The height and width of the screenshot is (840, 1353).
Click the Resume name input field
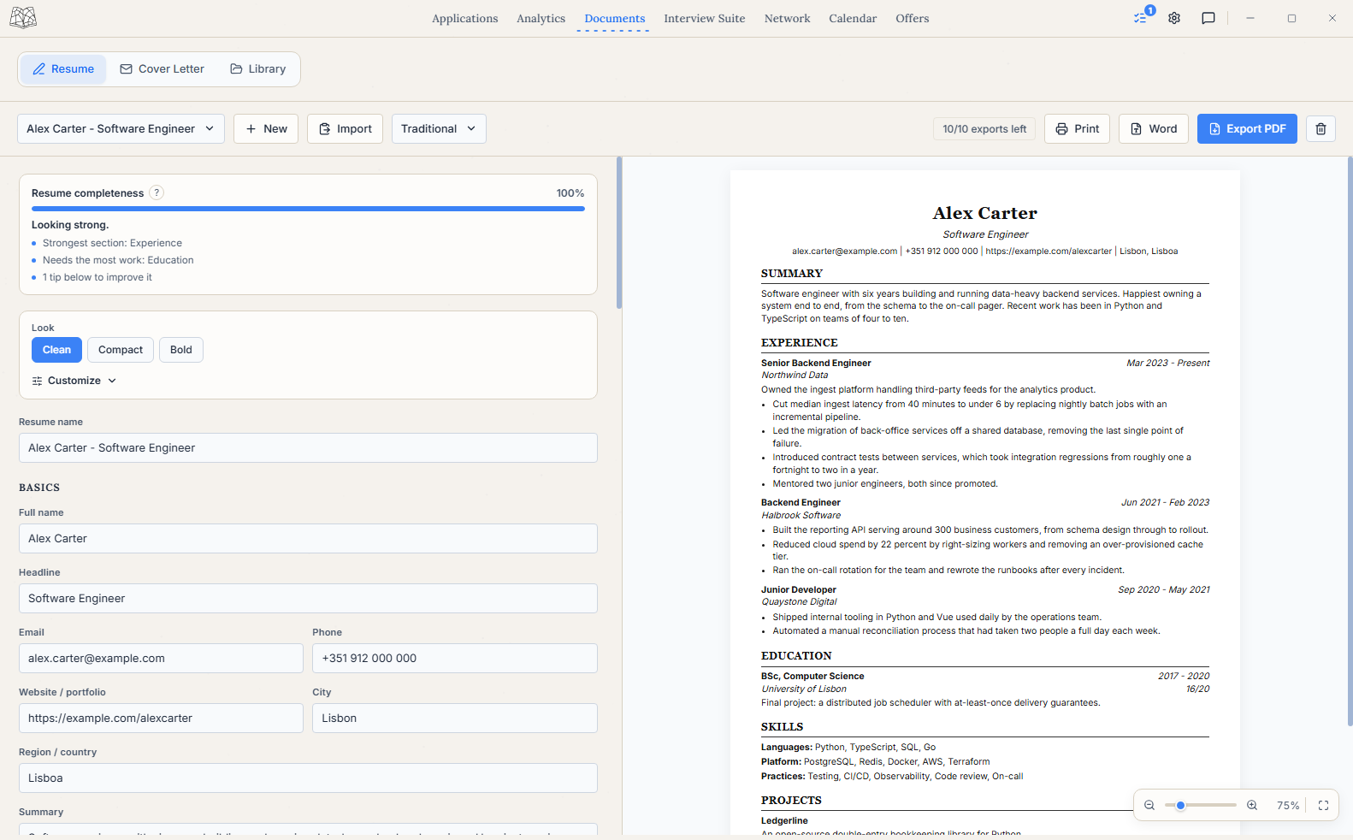pyautogui.click(x=308, y=448)
